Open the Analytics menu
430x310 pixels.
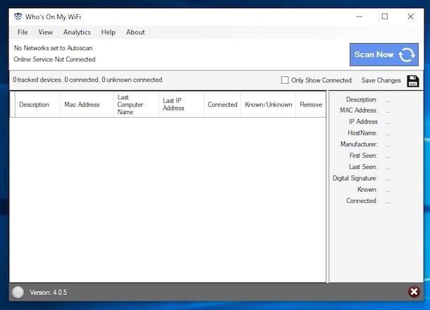pyautogui.click(x=77, y=32)
